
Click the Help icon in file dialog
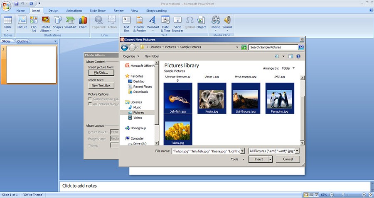[299, 56]
